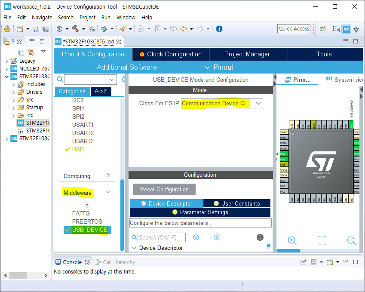The width and height of the screenshot is (365, 292).
Task: Click the blue Information icon in toolbar
Action: (x=219, y=29)
